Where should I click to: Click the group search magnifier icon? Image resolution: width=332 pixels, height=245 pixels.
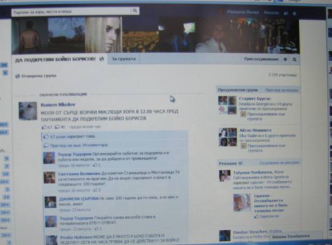pos(294,59)
